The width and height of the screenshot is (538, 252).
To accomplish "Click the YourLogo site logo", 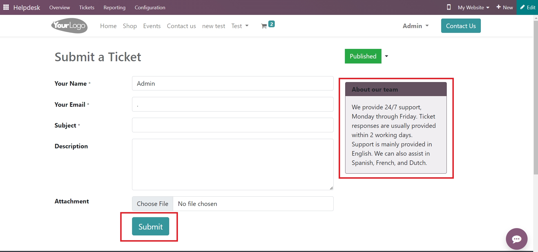I will click(x=70, y=26).
